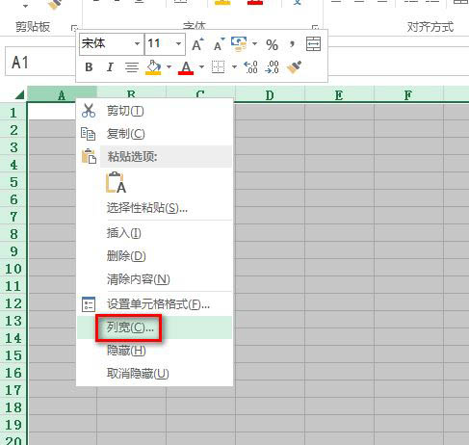Toggle Italic in the mini toolbar
Screen dimensions: 469x445
coord(110,67)
